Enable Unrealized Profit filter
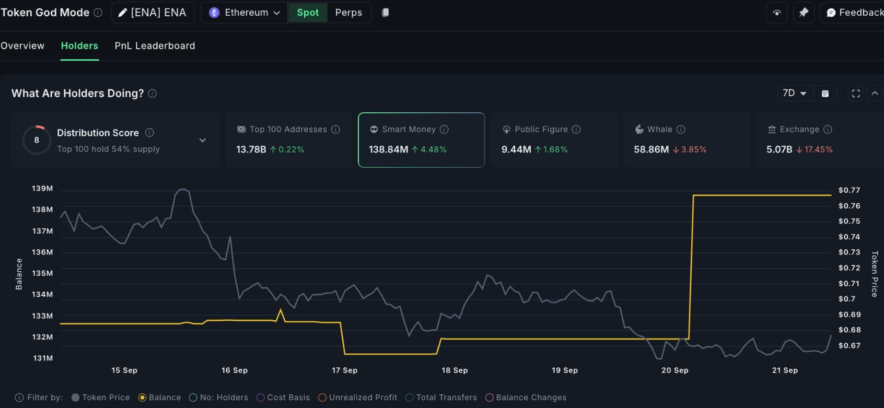This screenshot has height=408, width=884. (x=358, y=398)
